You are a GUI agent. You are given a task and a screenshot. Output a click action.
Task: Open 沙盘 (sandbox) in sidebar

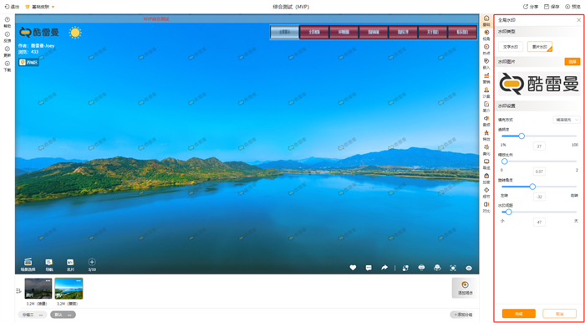(486, 92)
